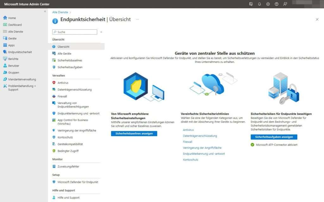Image resolution: width=324 pixels, height=202 pixels.
Task: Click the Sicherheitsbaselines icon
Action: 54,59
